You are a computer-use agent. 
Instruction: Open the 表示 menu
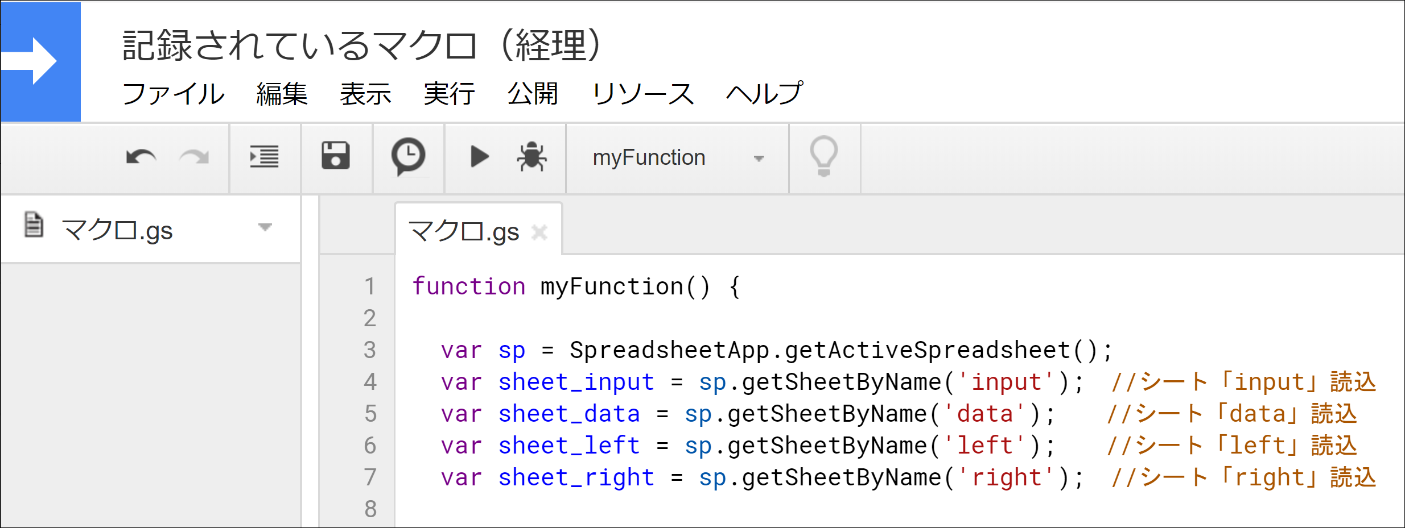point(365,94)
